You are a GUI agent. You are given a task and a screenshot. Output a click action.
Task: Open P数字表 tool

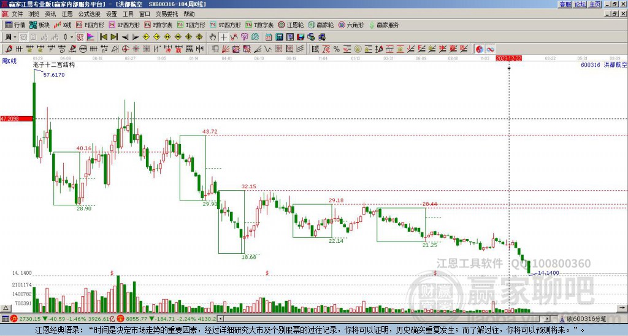(159, 25)
